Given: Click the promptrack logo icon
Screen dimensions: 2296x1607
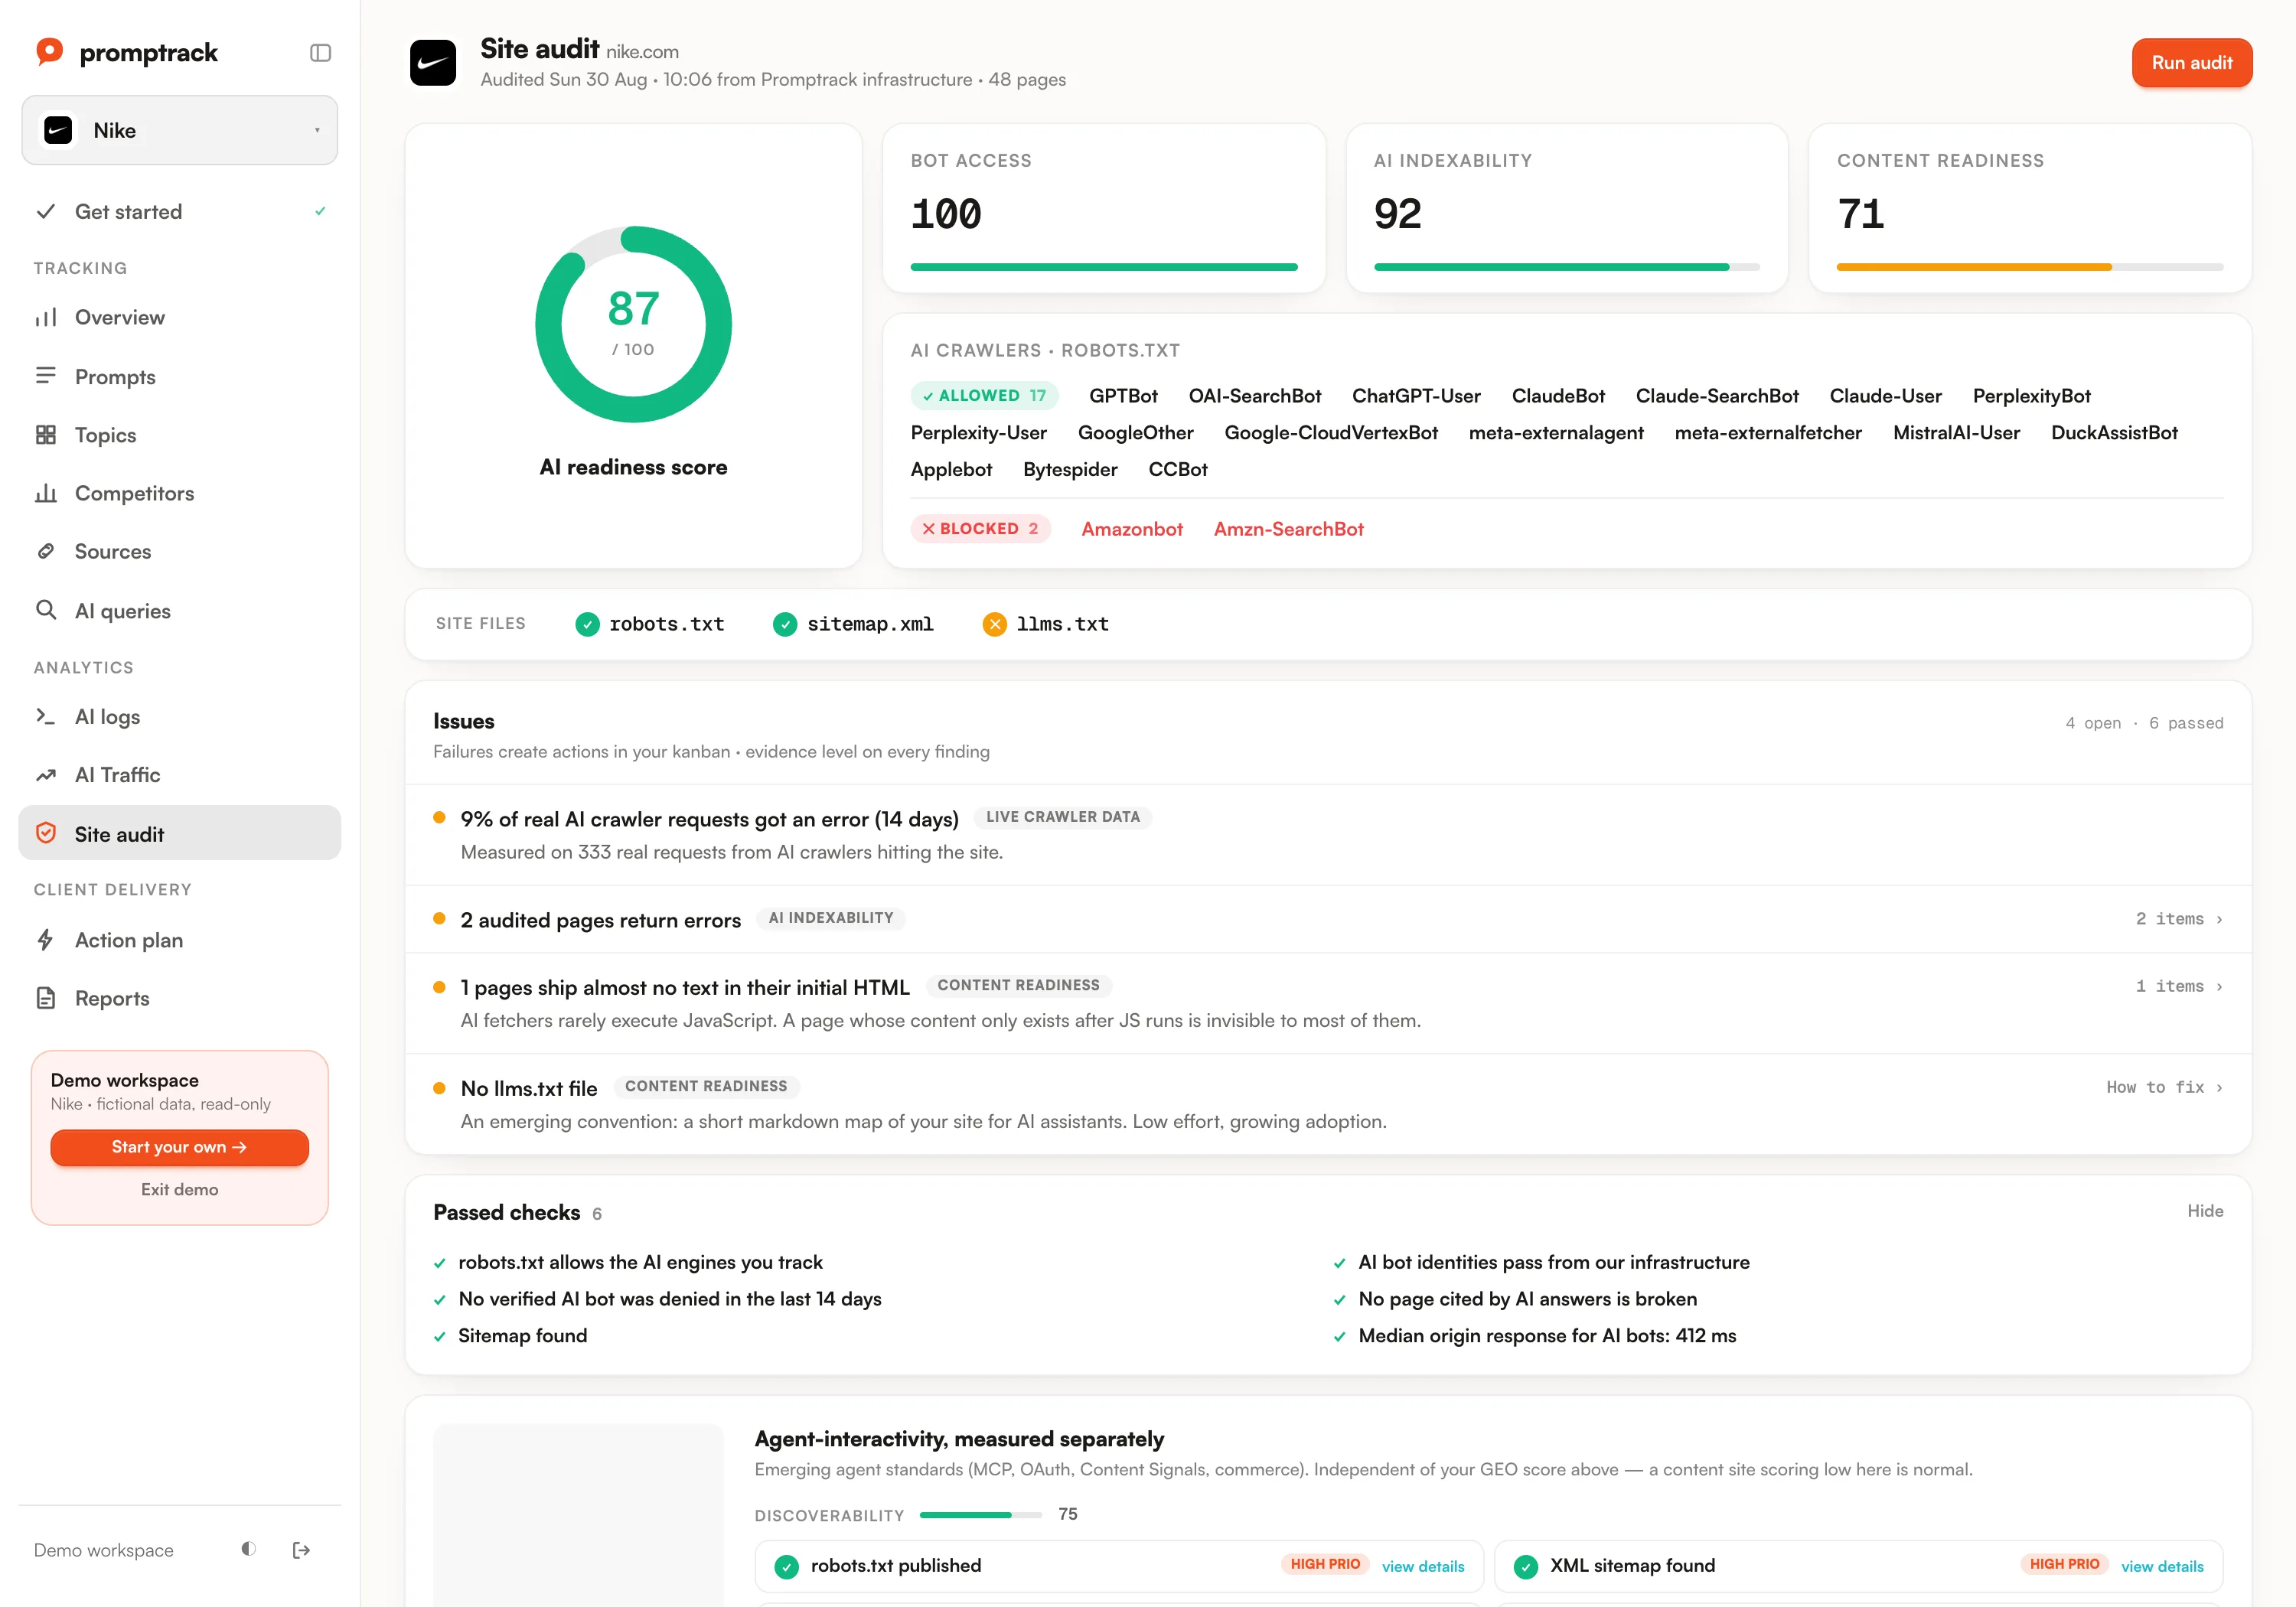Looking at the screenshot, I should (x=49, y=52).
